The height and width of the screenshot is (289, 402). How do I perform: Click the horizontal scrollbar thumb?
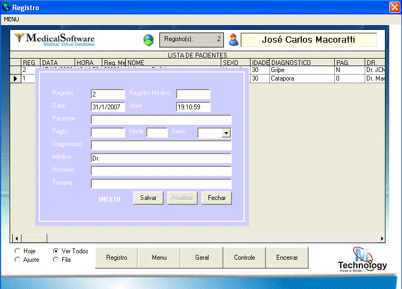coord(34,238)
